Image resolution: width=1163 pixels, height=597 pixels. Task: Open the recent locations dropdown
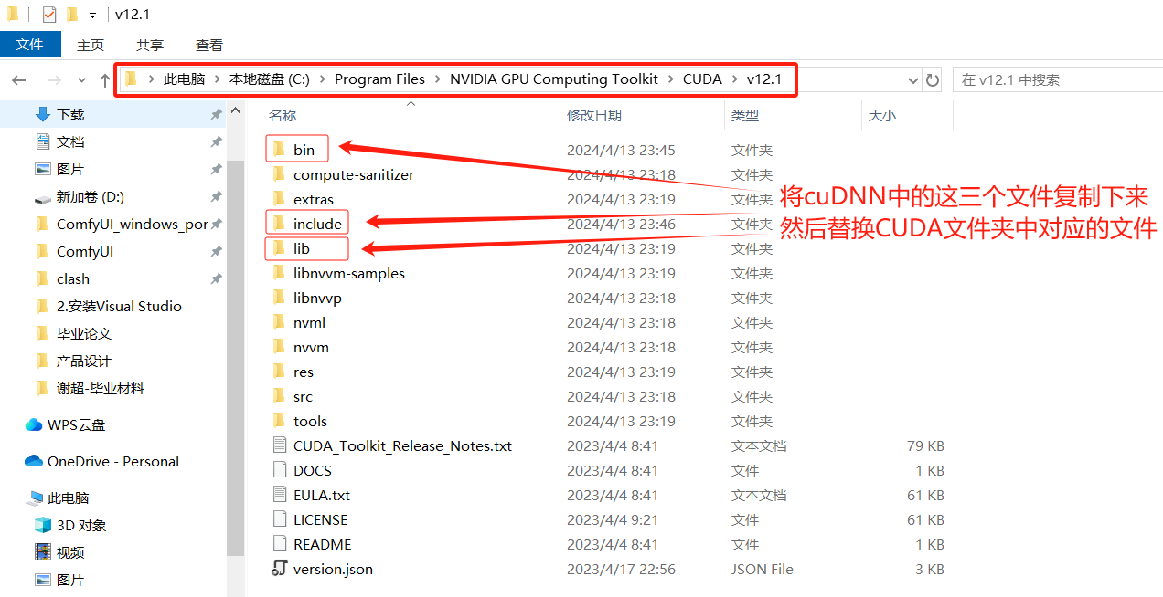81,80
